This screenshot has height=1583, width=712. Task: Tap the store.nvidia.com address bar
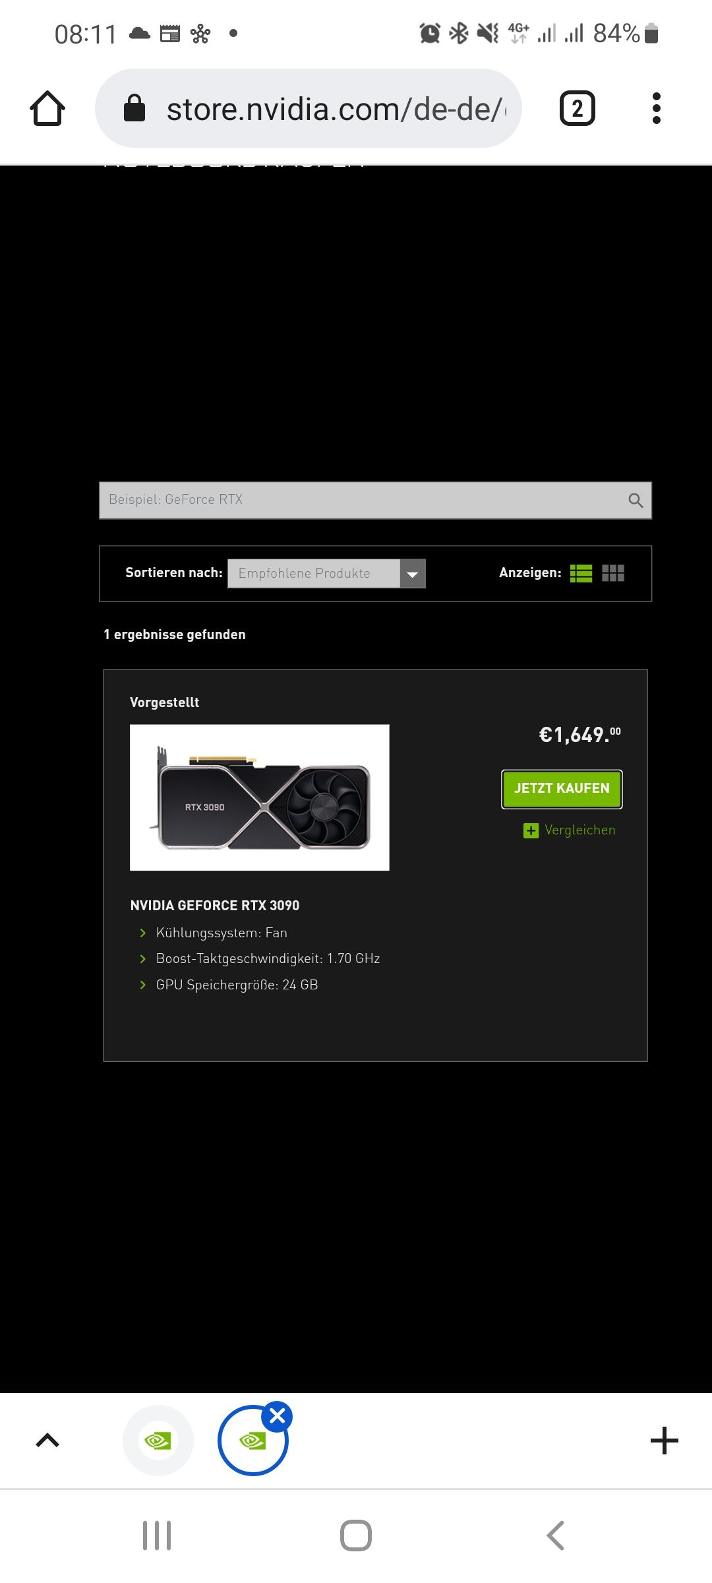[x=309, y=108]
